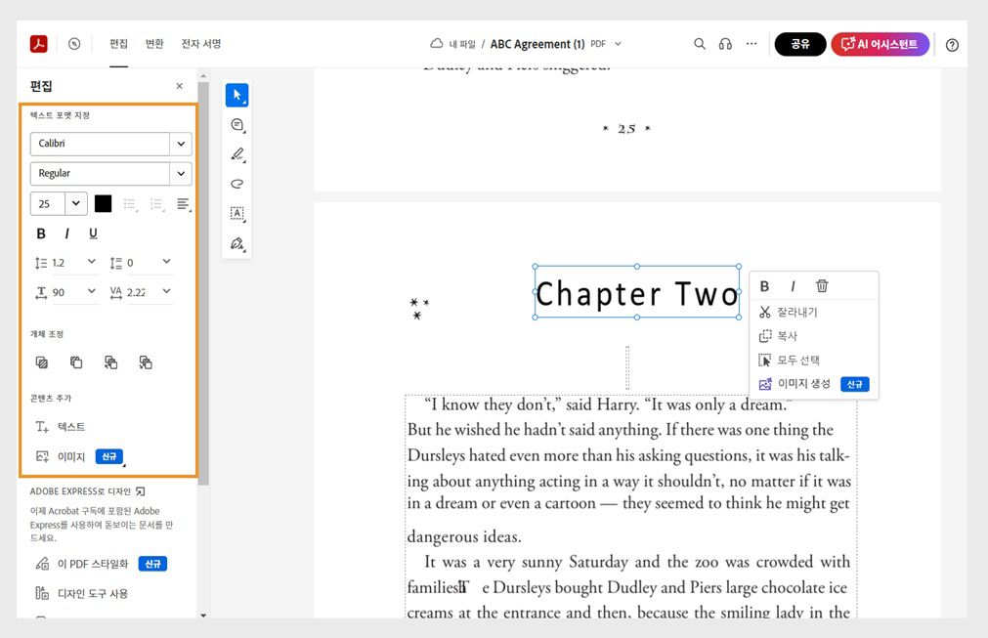Expand the Calibri font dropdown
This screenshot has height=638, width=988.
point(181,144)
